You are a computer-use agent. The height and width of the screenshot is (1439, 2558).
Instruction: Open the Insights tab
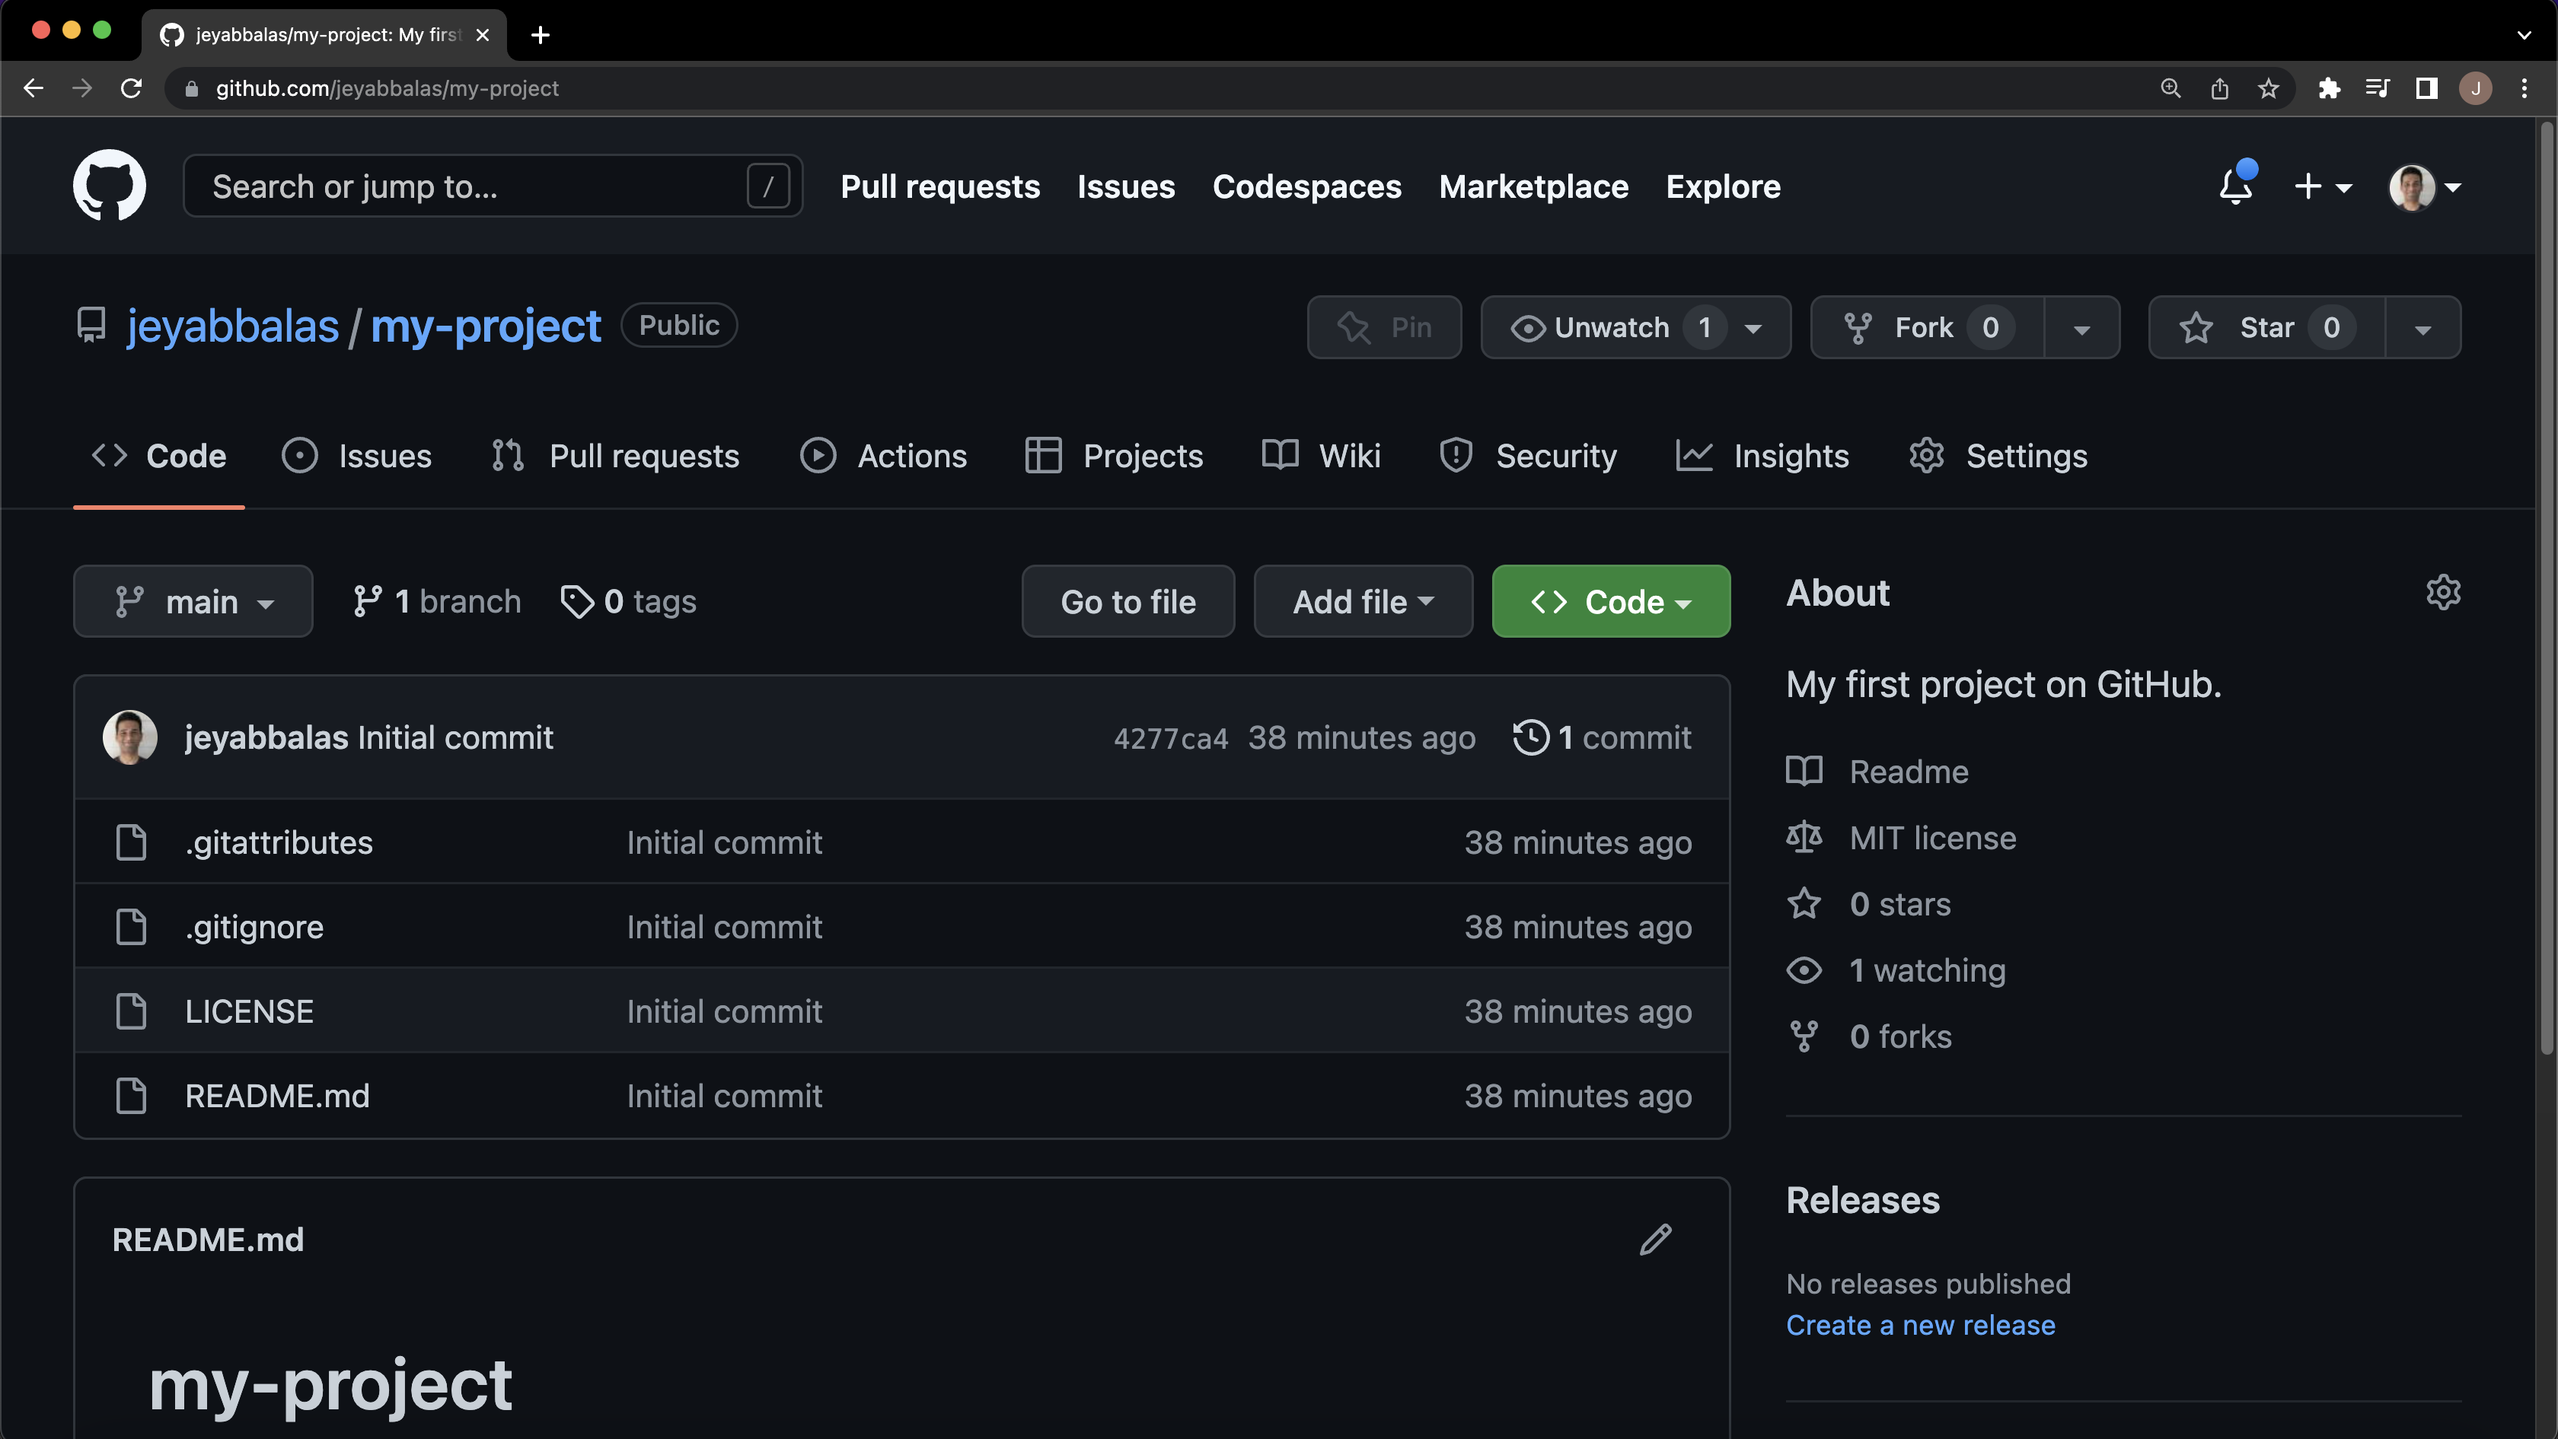tap(1762, 456)
